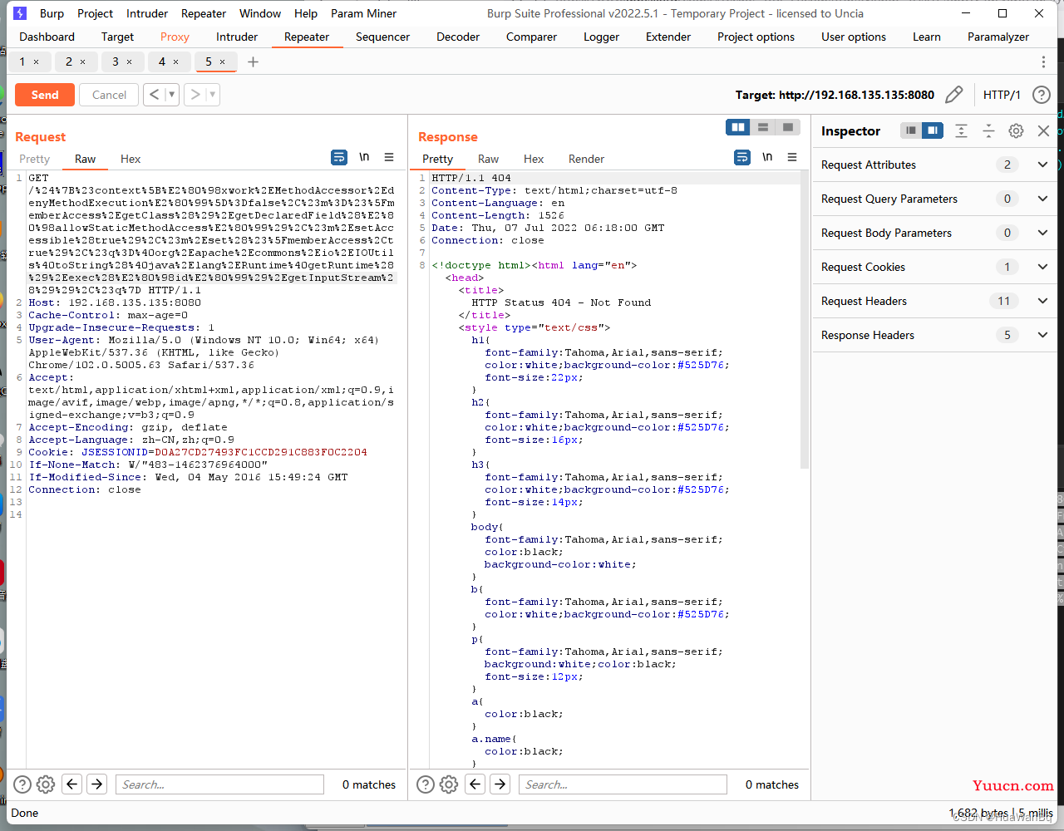Viewport: 1064px width, 831px height.
Task: Close the Inspector panel
Action: [x=1044, y=130]
